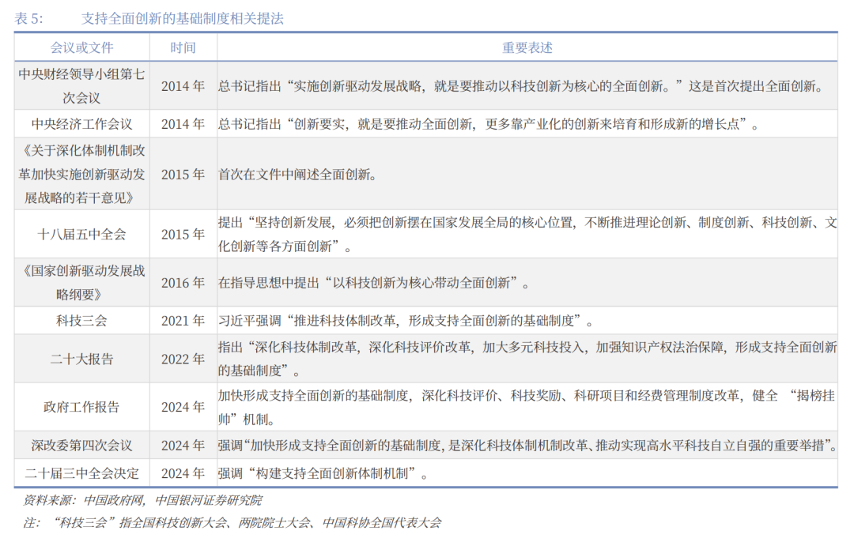The height and width of the screenshot is (542, 854).
Task: Click the statement starting 提出“坚持创新发展
Action: pyautogui.click(x=527, y=235)
